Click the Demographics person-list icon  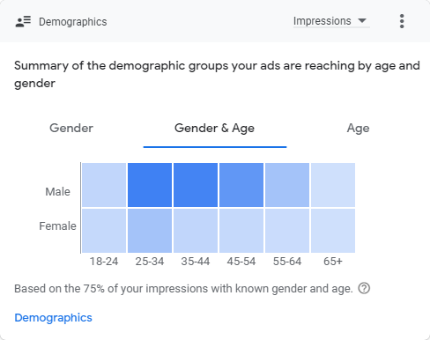point(23,22)
